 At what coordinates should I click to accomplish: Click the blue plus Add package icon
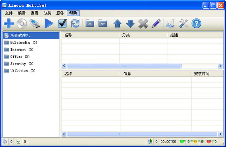point(9,23)
